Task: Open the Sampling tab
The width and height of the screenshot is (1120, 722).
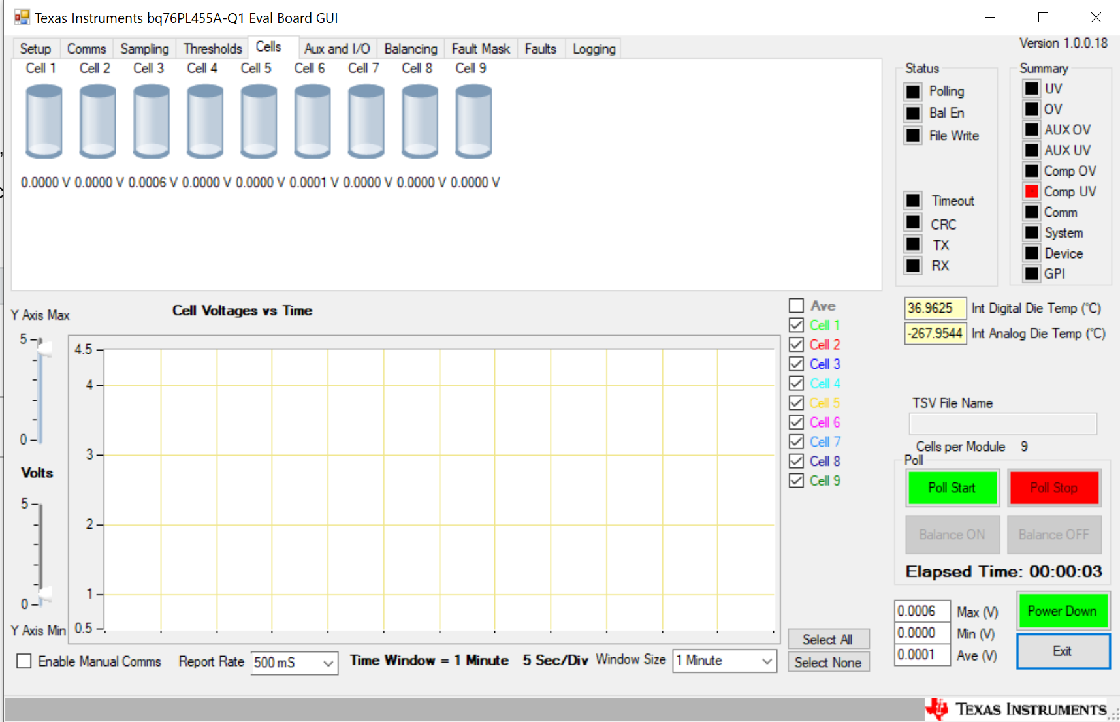Action: (144, 49)
